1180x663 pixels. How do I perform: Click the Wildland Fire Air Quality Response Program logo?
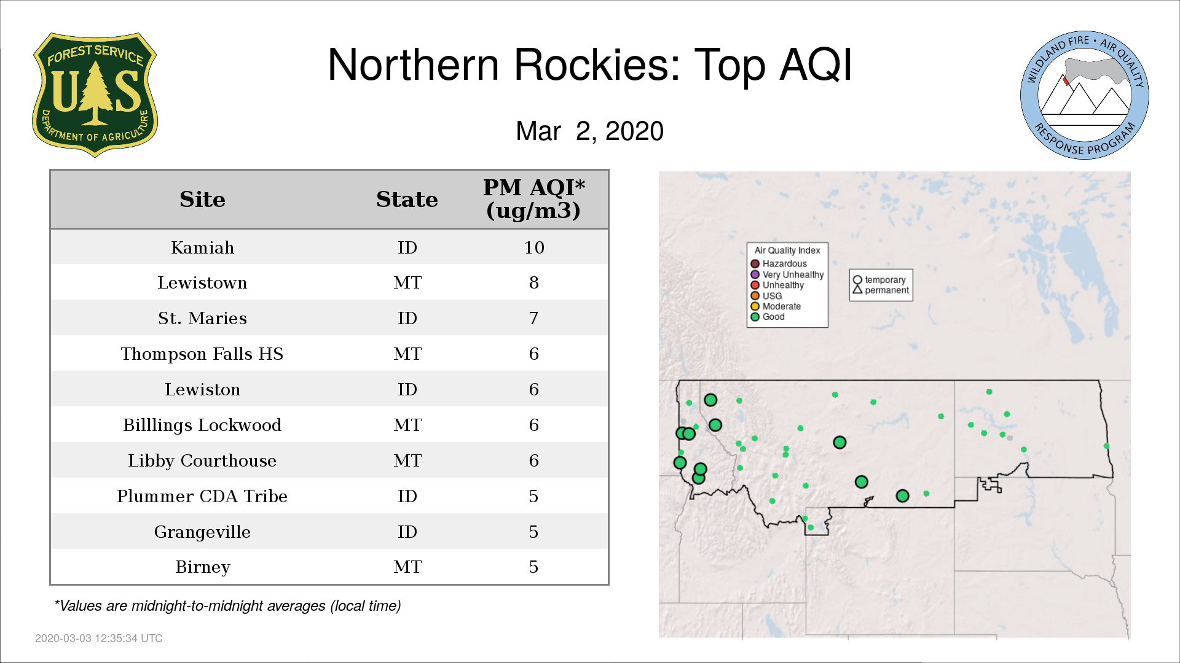pos(1084,95)
